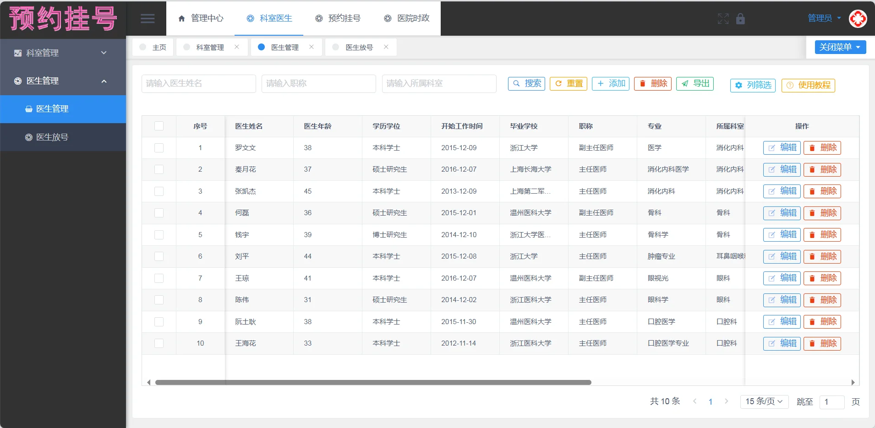This screenshot has width=875, height=428.
Task: Click the lock screen icon in the header
Action: pyautogui.click(x=740, y=19)
